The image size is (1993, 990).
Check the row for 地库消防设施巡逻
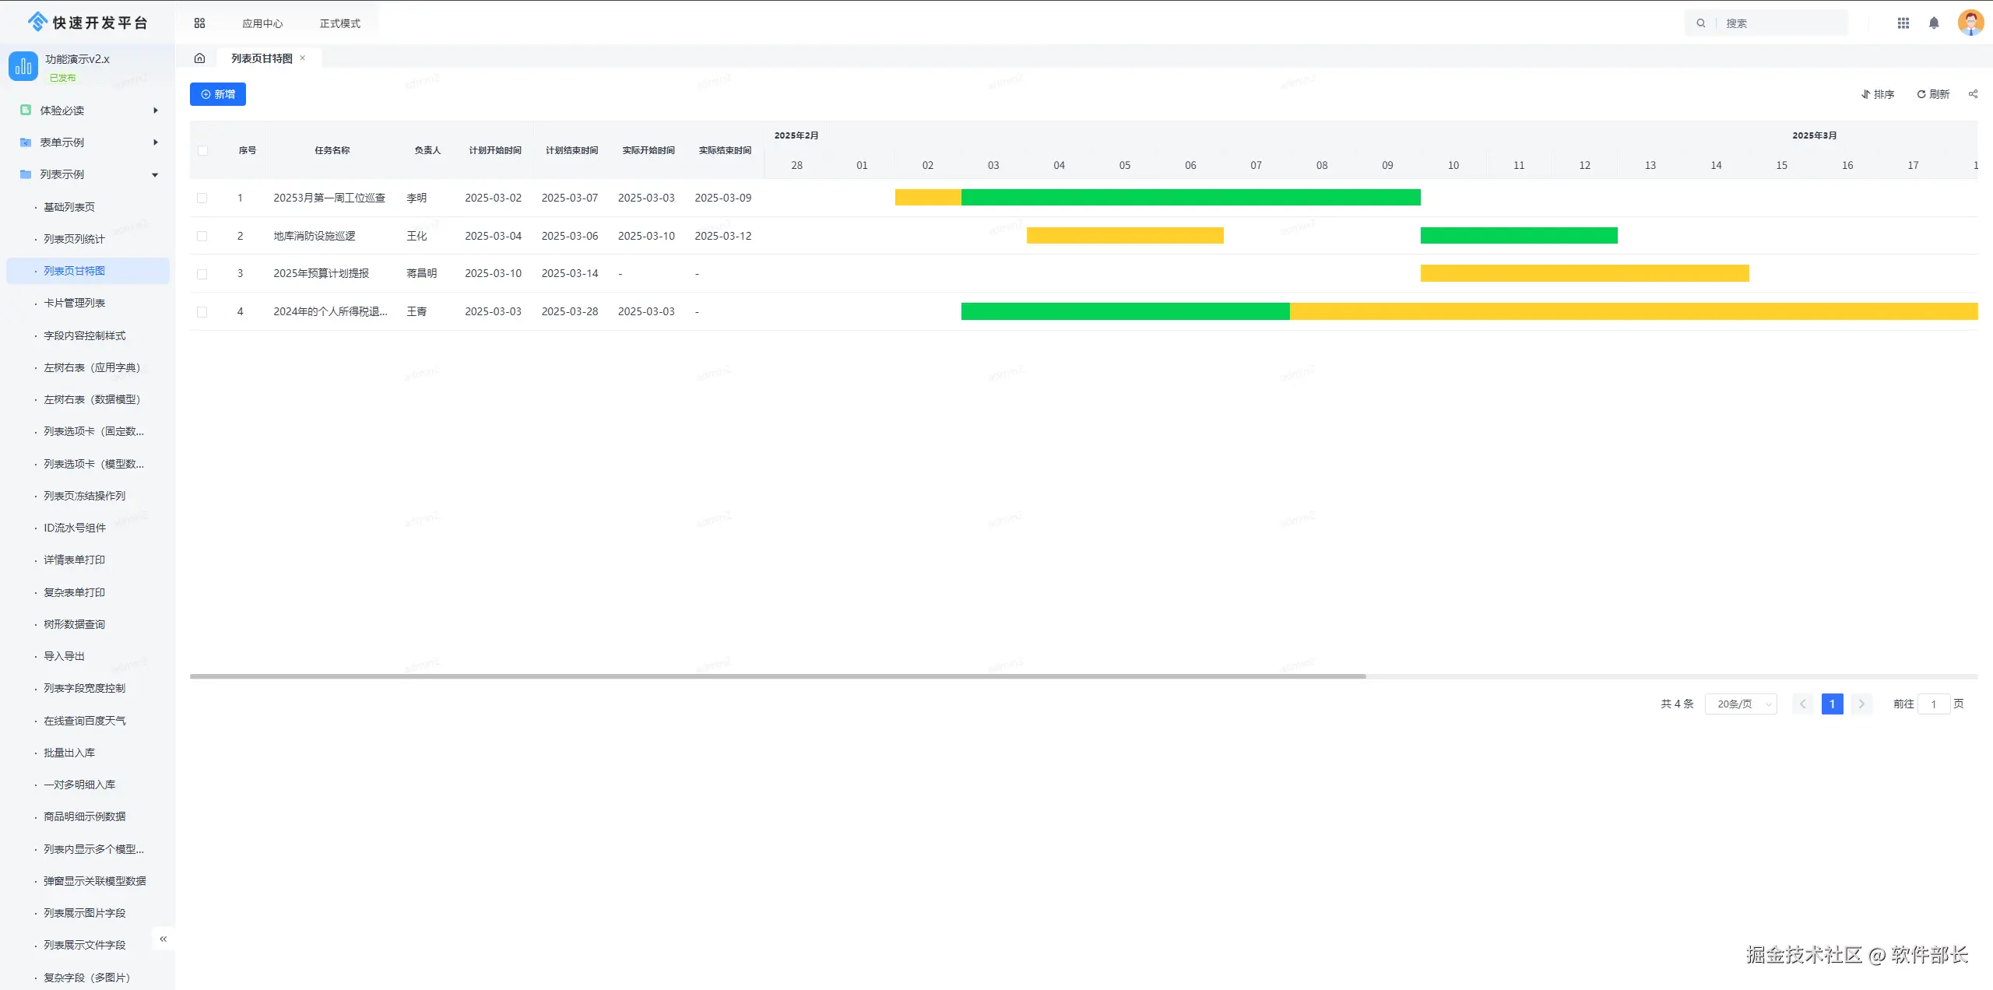[x=202, y=236]
